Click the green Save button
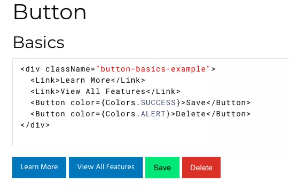289x190 pixels. [x=162, y=167]
